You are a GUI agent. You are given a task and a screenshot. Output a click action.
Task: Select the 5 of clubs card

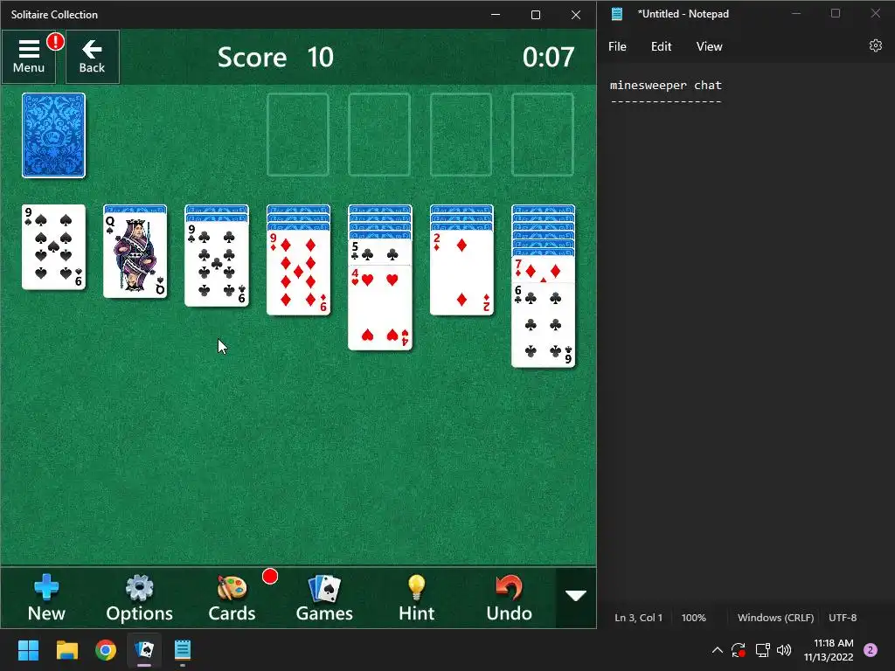pos(380,252)
